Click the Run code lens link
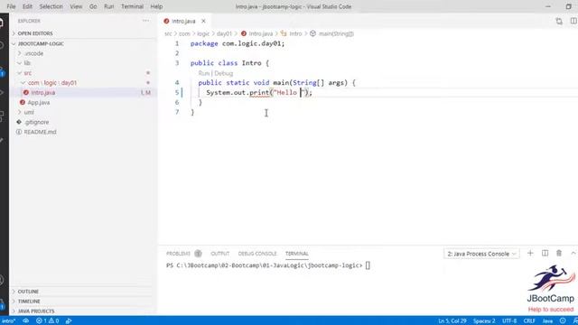 click(203, 73)
